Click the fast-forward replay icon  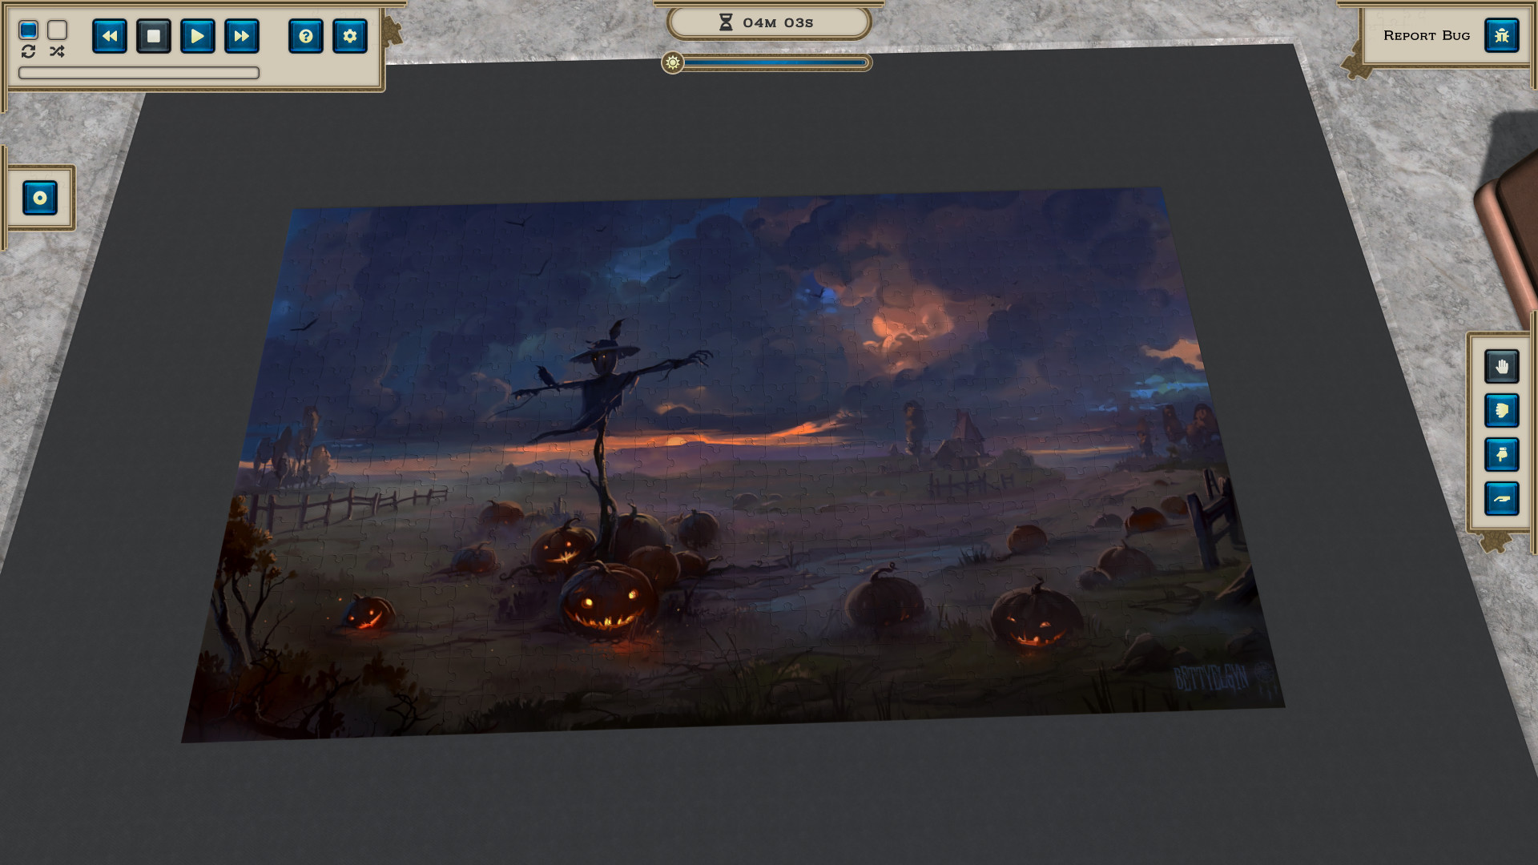click(241, 36)
